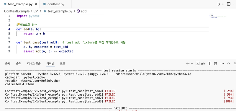Click the '[ 25%]' progress indicator
236x111 pixels.
229,91
